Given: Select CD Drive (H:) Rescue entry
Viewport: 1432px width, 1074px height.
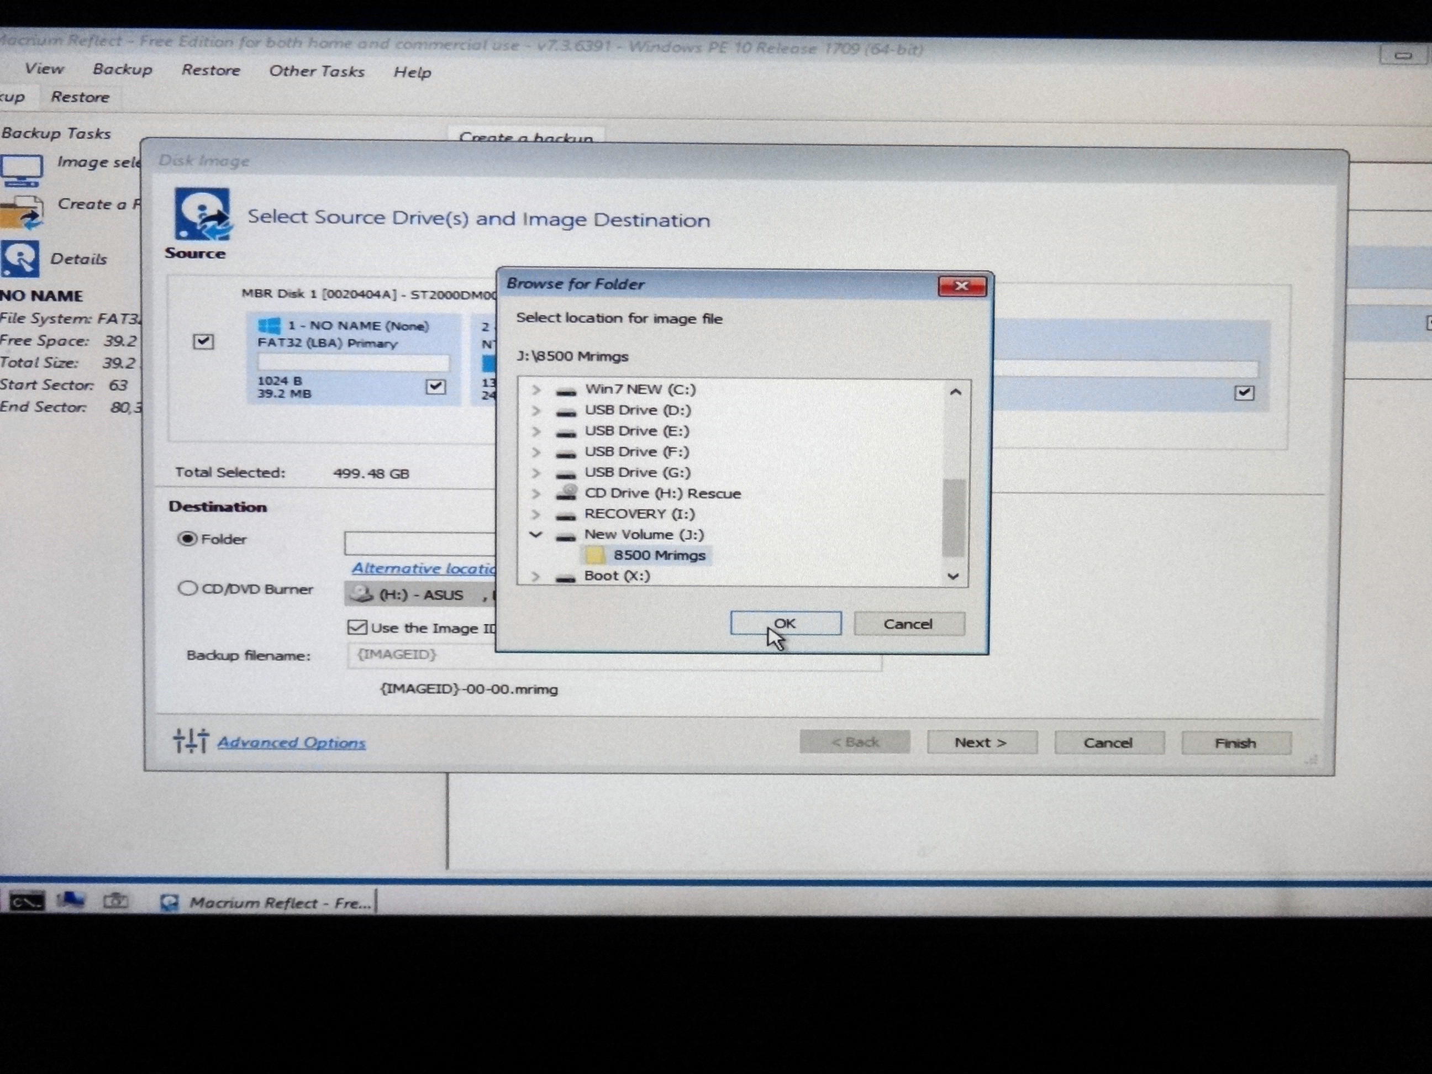Looking at the screenshot, I should (663, 493).
